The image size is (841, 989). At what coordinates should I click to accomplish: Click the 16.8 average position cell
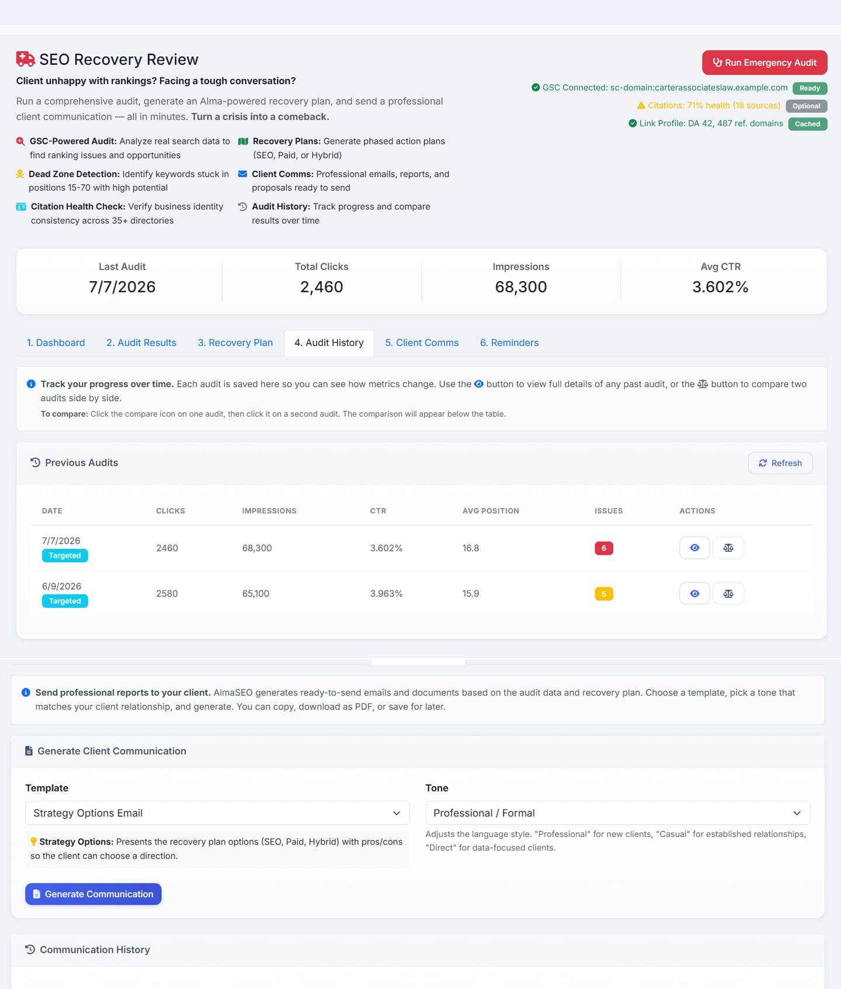click(x=471, y=548)
